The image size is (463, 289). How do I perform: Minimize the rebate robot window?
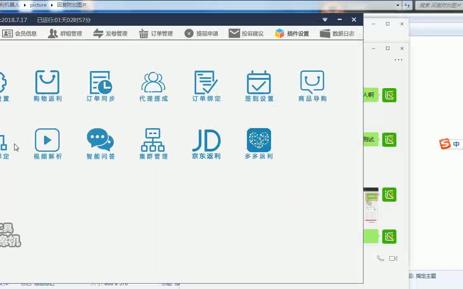tap(340, 20)
